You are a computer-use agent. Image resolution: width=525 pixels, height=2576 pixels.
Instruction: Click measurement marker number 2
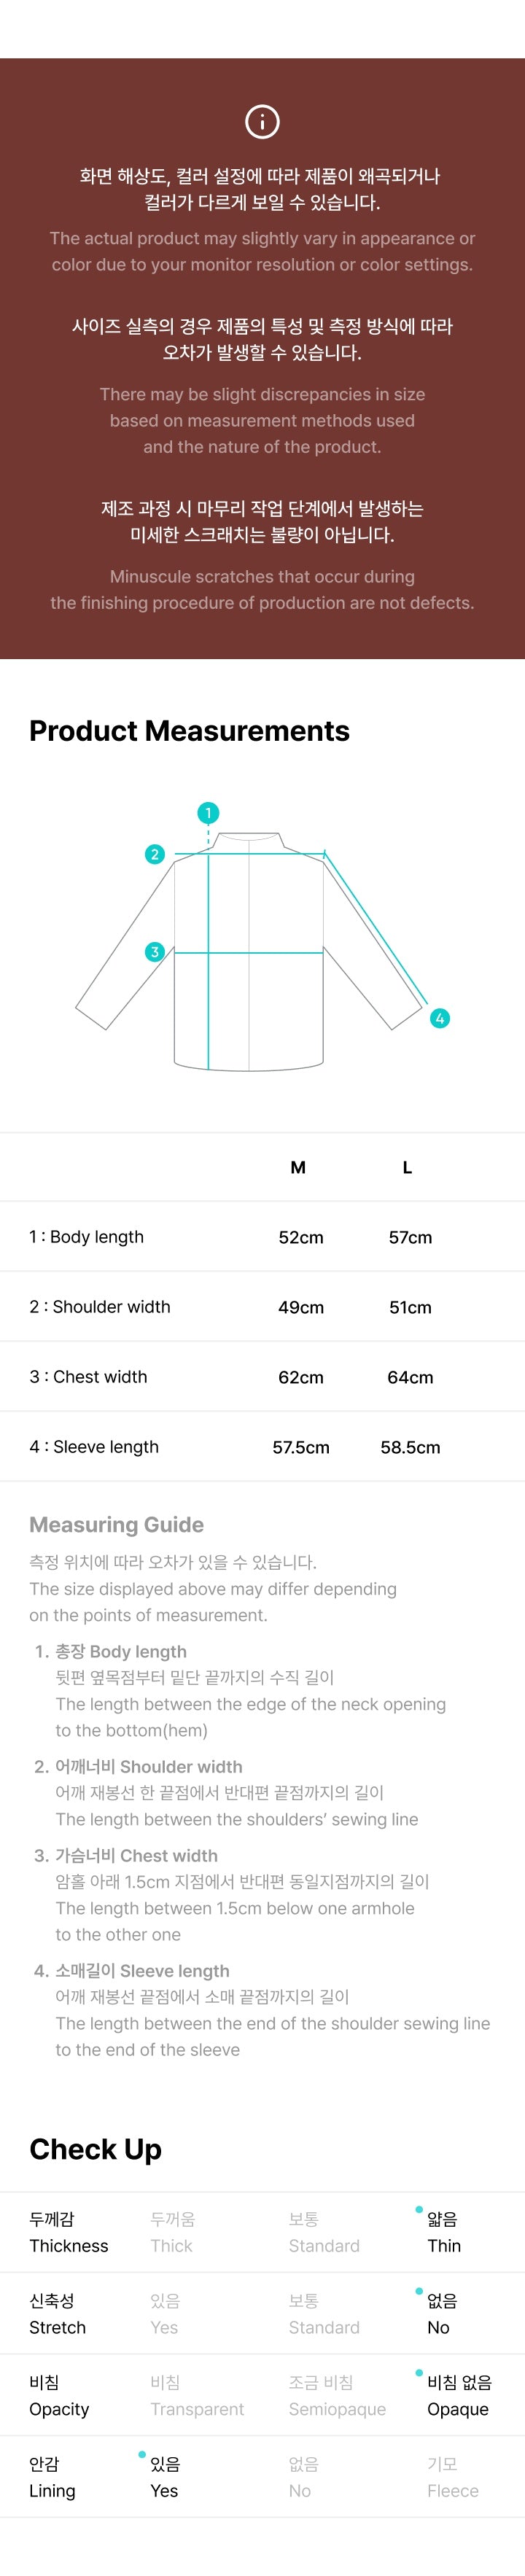tap(154, 854)
